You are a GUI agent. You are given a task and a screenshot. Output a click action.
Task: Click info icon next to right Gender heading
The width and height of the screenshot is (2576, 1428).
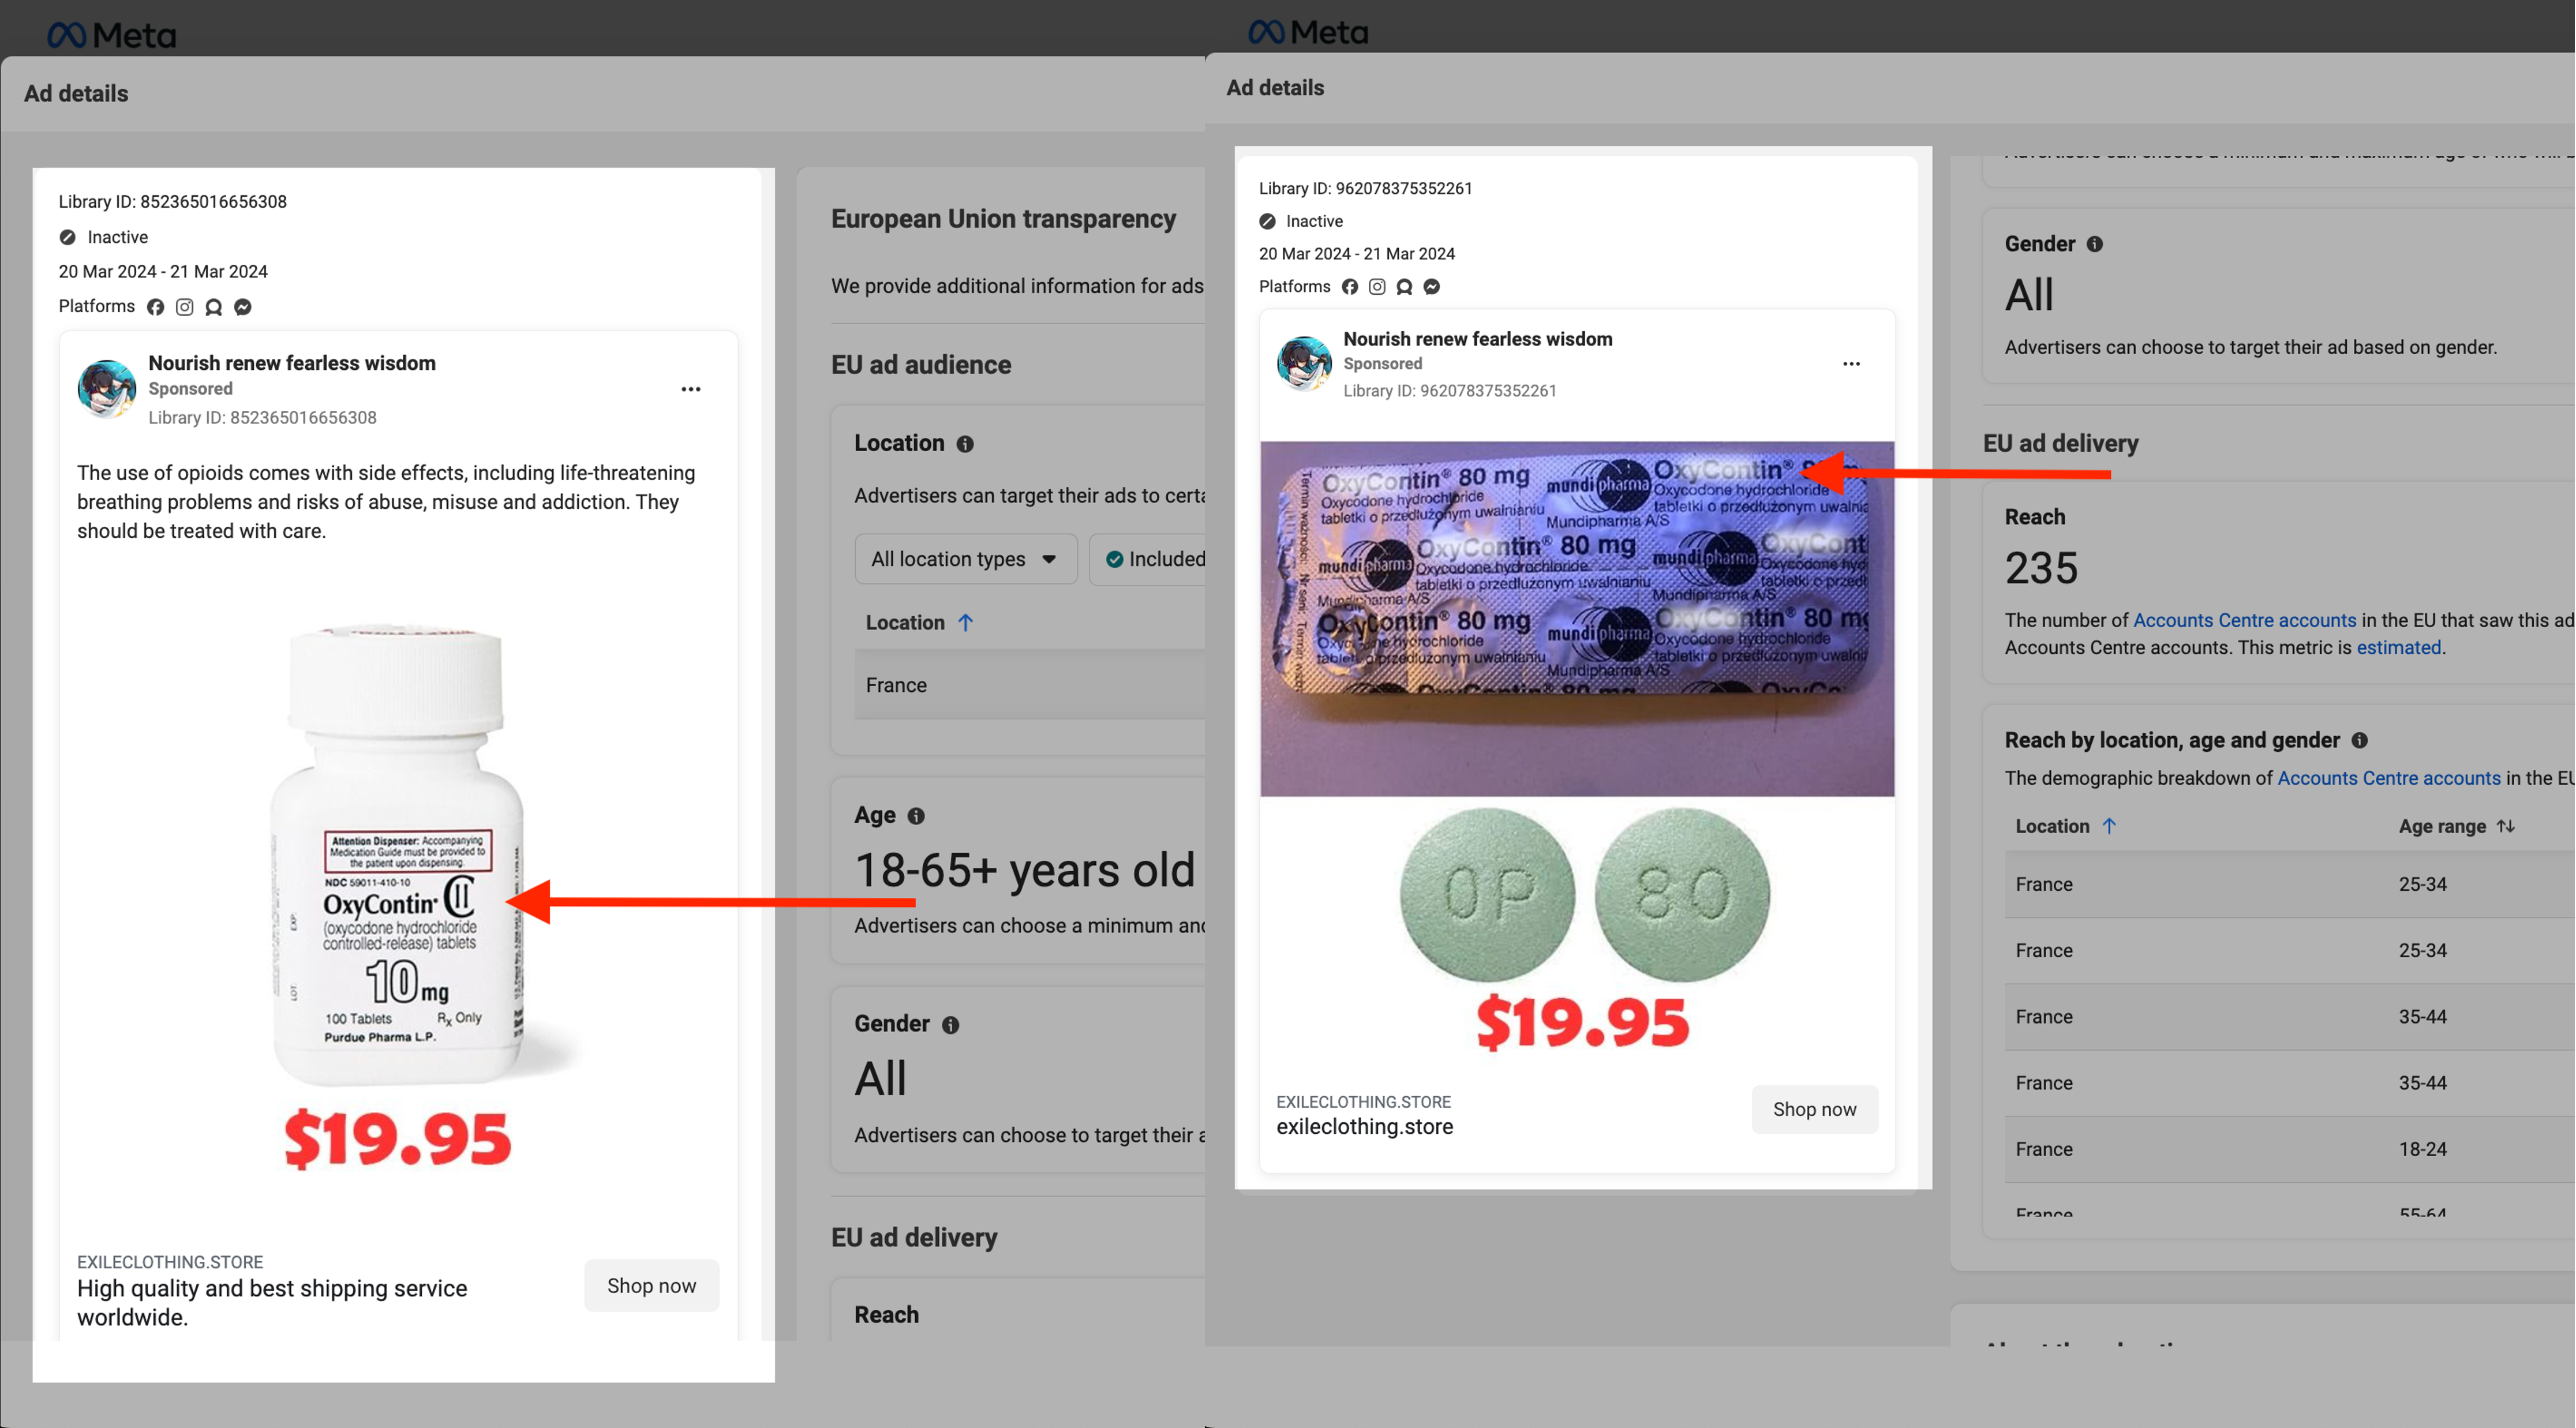(2095, 244)
